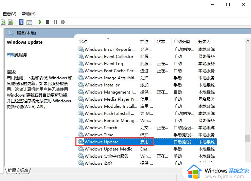251x181 pixels.
Task: Select Windows 安全中心服务 service name
Action: pyautogui.click(x=106, y=156)
